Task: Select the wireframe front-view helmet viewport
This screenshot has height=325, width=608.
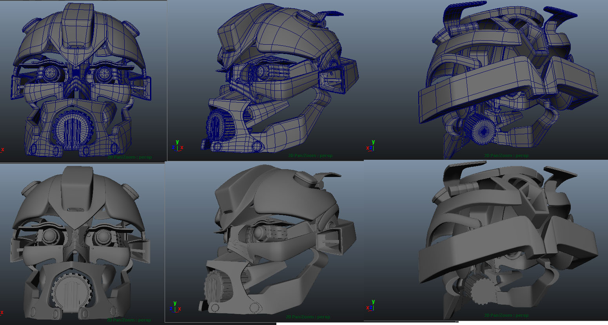Action: (x=83, y=81)
